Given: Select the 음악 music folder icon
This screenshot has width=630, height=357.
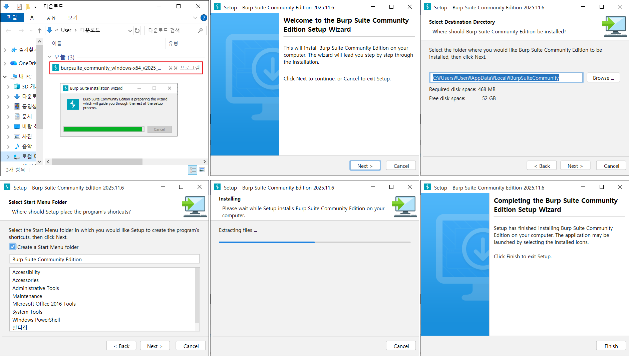Looking at the screenshot, I should tap(17, 146).
